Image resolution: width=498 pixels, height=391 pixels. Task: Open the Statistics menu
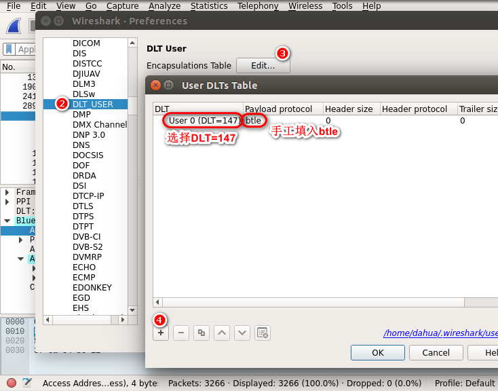click(x=208, y=5)
